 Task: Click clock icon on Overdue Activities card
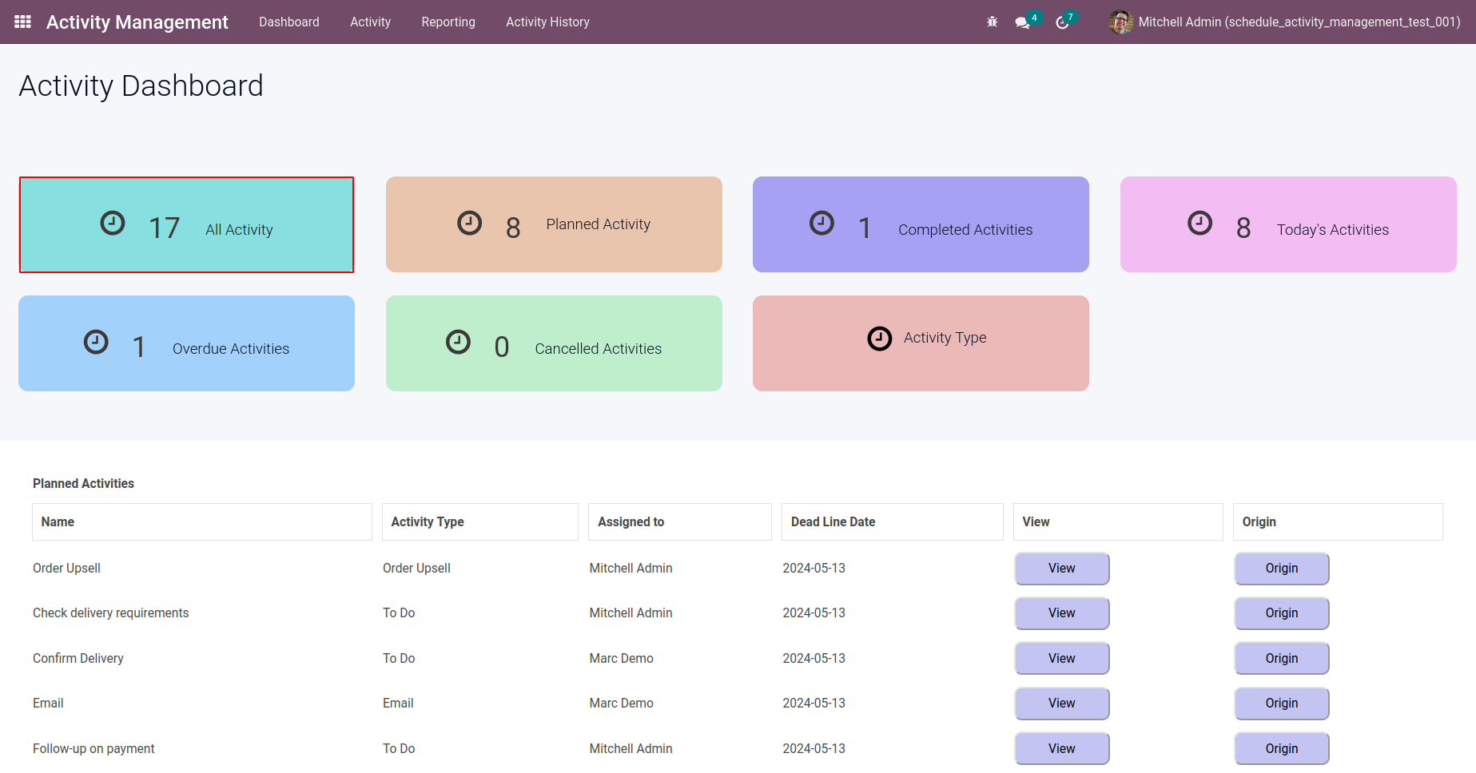click(96, 342)
